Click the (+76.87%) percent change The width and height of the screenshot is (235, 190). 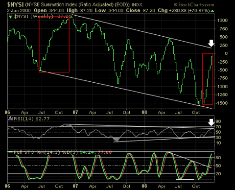[199, 11]
